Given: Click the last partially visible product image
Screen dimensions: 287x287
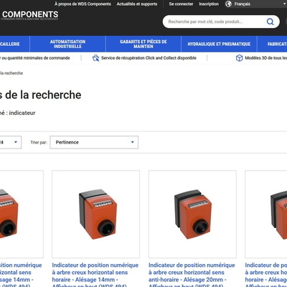Looking at the screenshot, I should [x=266, y=215].
